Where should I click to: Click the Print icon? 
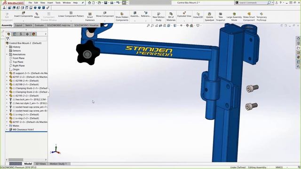[112, 3]
